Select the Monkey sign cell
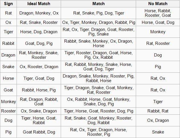 click(8, 102)
